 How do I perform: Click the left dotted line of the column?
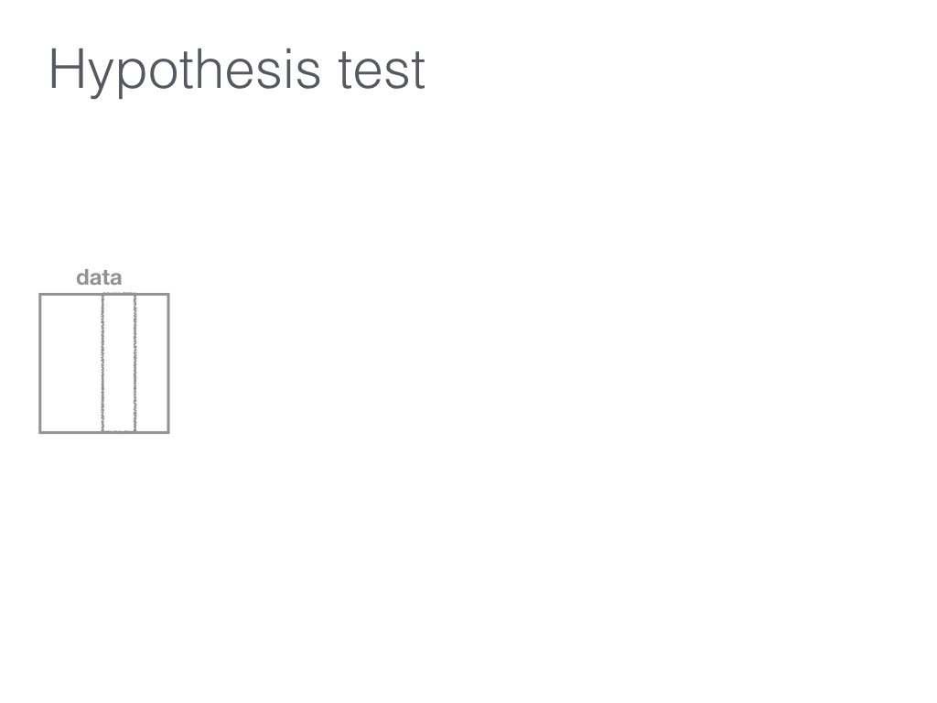(102, 362)
